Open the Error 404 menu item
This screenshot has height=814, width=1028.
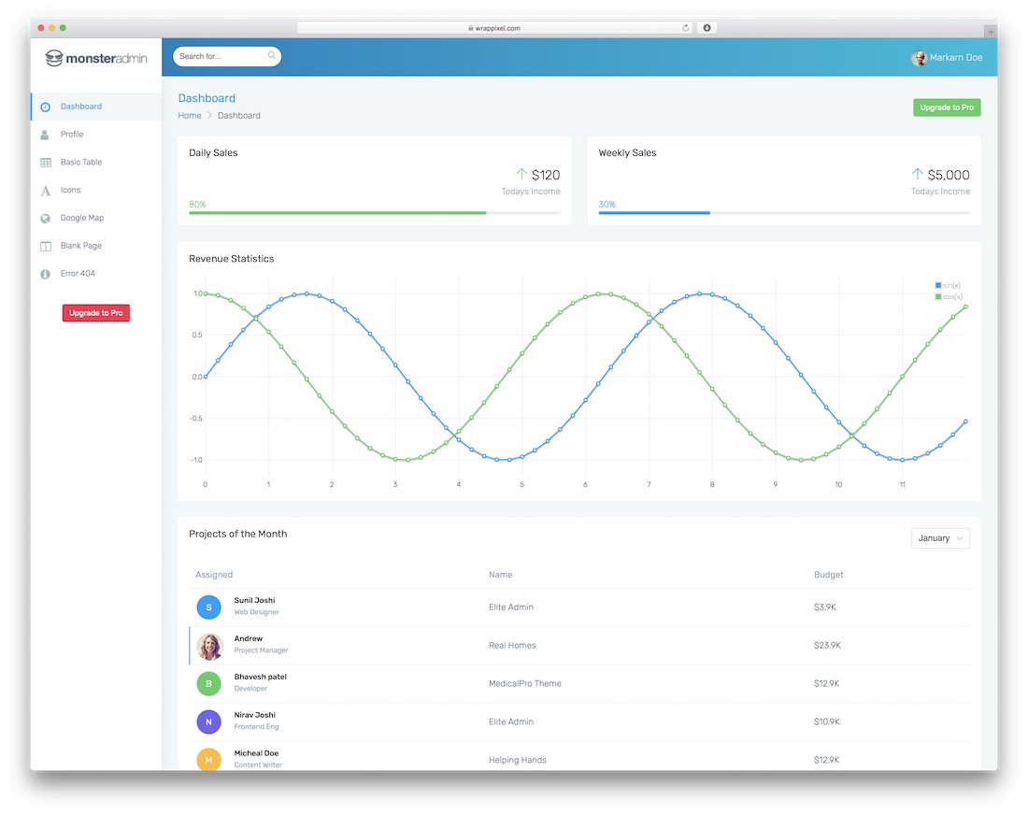96,274
